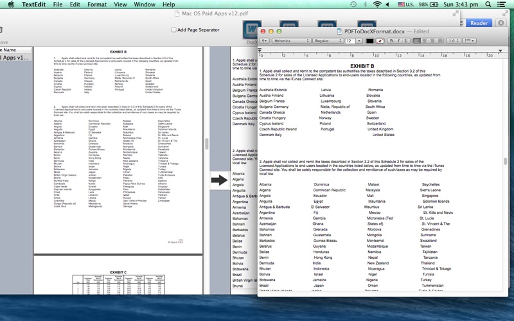Click the clock showing Sun 3:43 pm

coord(461,4)
